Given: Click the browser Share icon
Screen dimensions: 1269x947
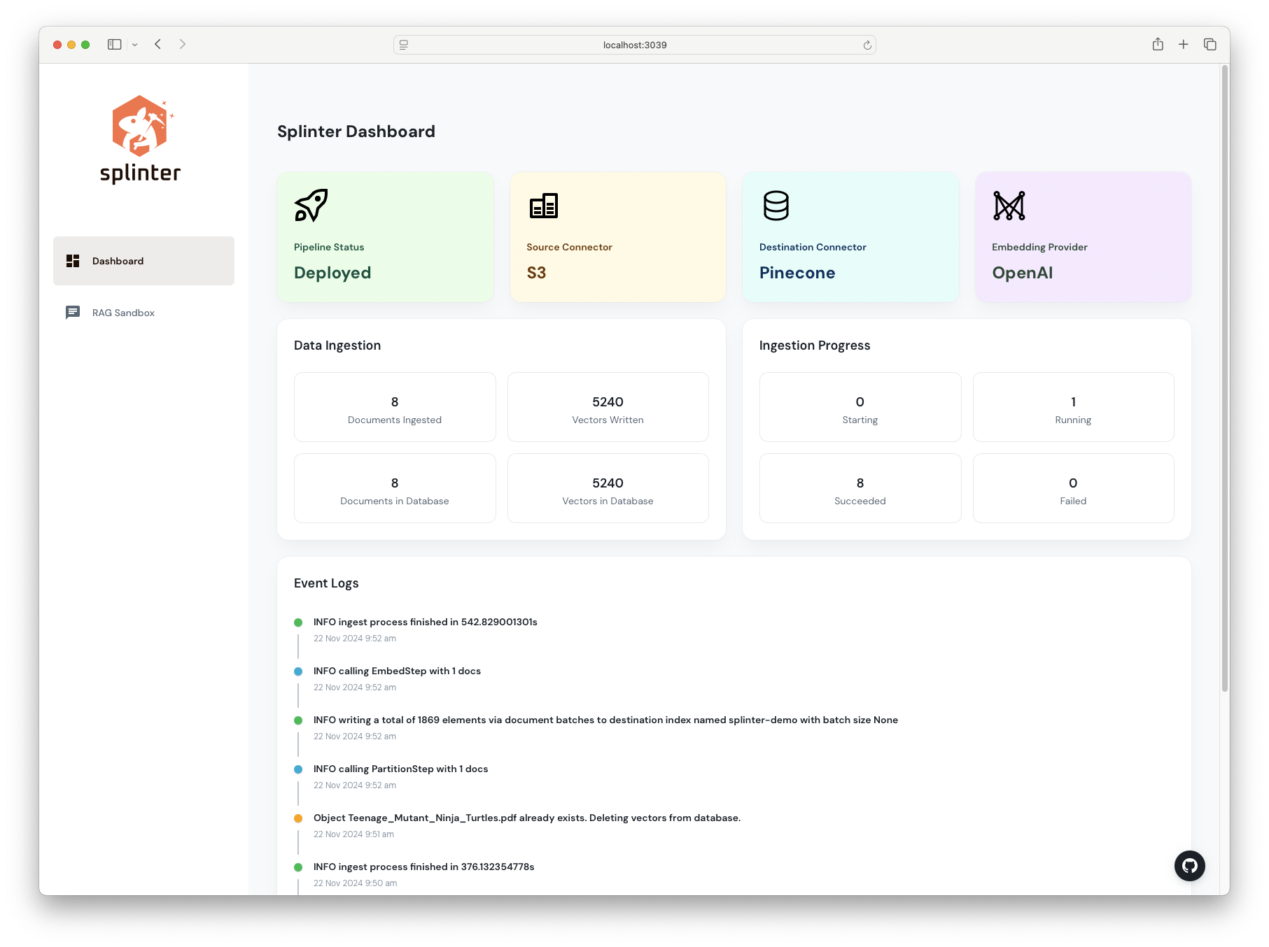Looking at the screenshot, I should click(x=1158, y=44).
